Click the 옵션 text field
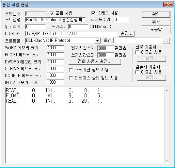The image size is (175, 168). [137, 41]
